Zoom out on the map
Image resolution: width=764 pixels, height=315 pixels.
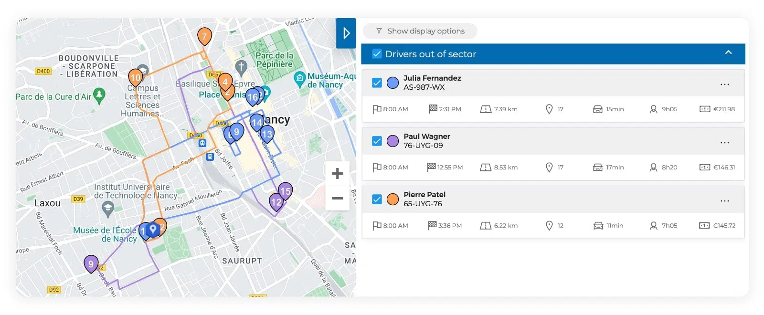pyautogui.click(x=337, y=198)
